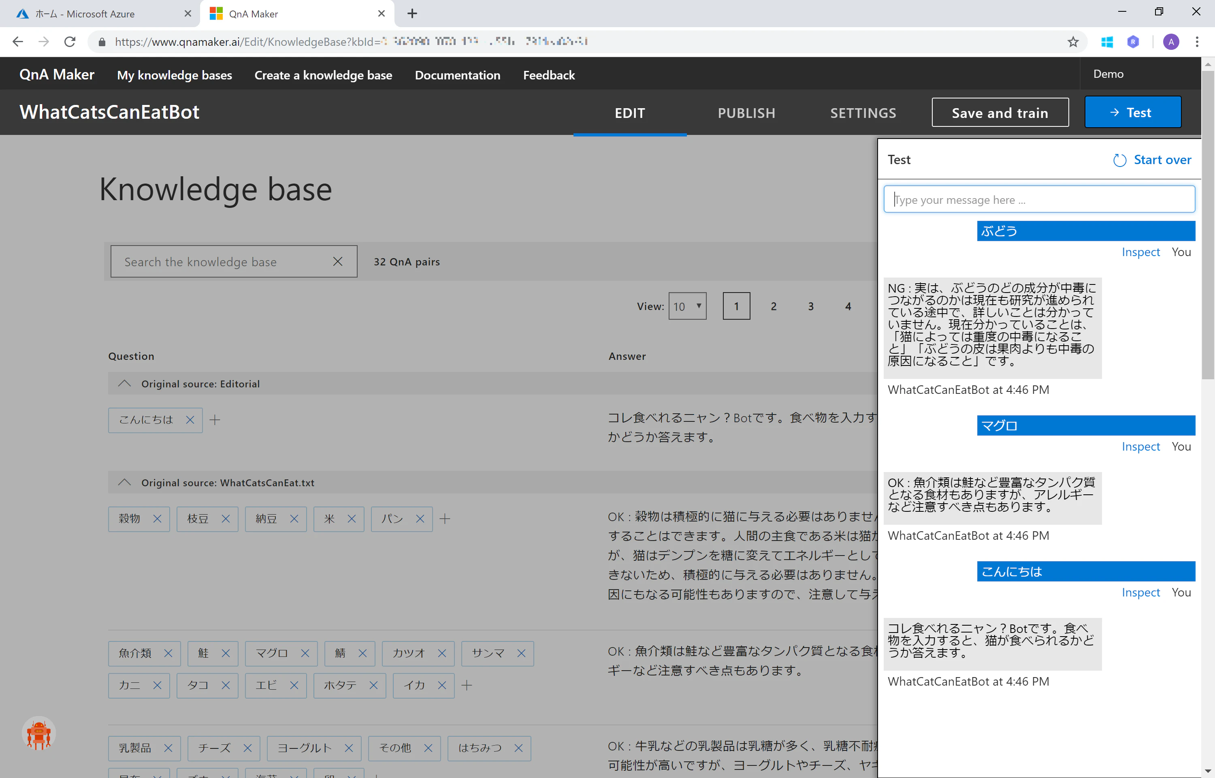Open the Chrome three-dot menu
This screenshot has width=1215, height=778.
click(x=1197, y=42)
